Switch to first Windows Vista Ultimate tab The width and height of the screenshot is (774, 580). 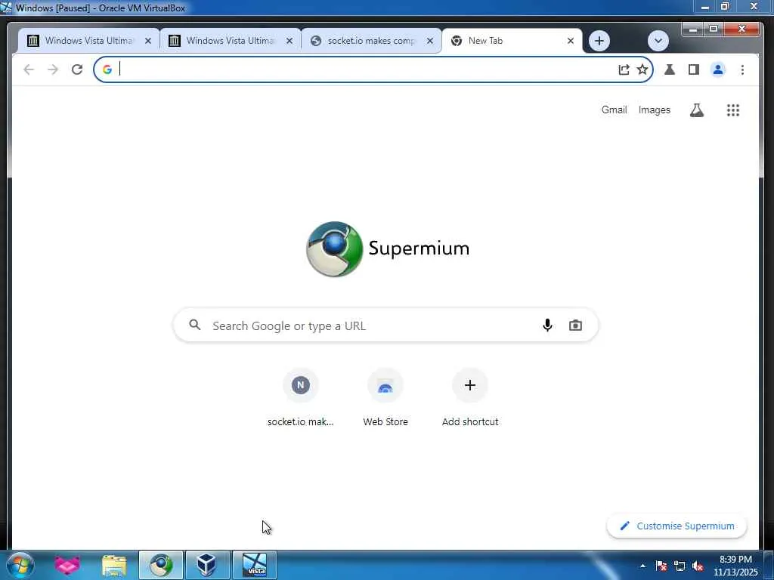point(89,41)
